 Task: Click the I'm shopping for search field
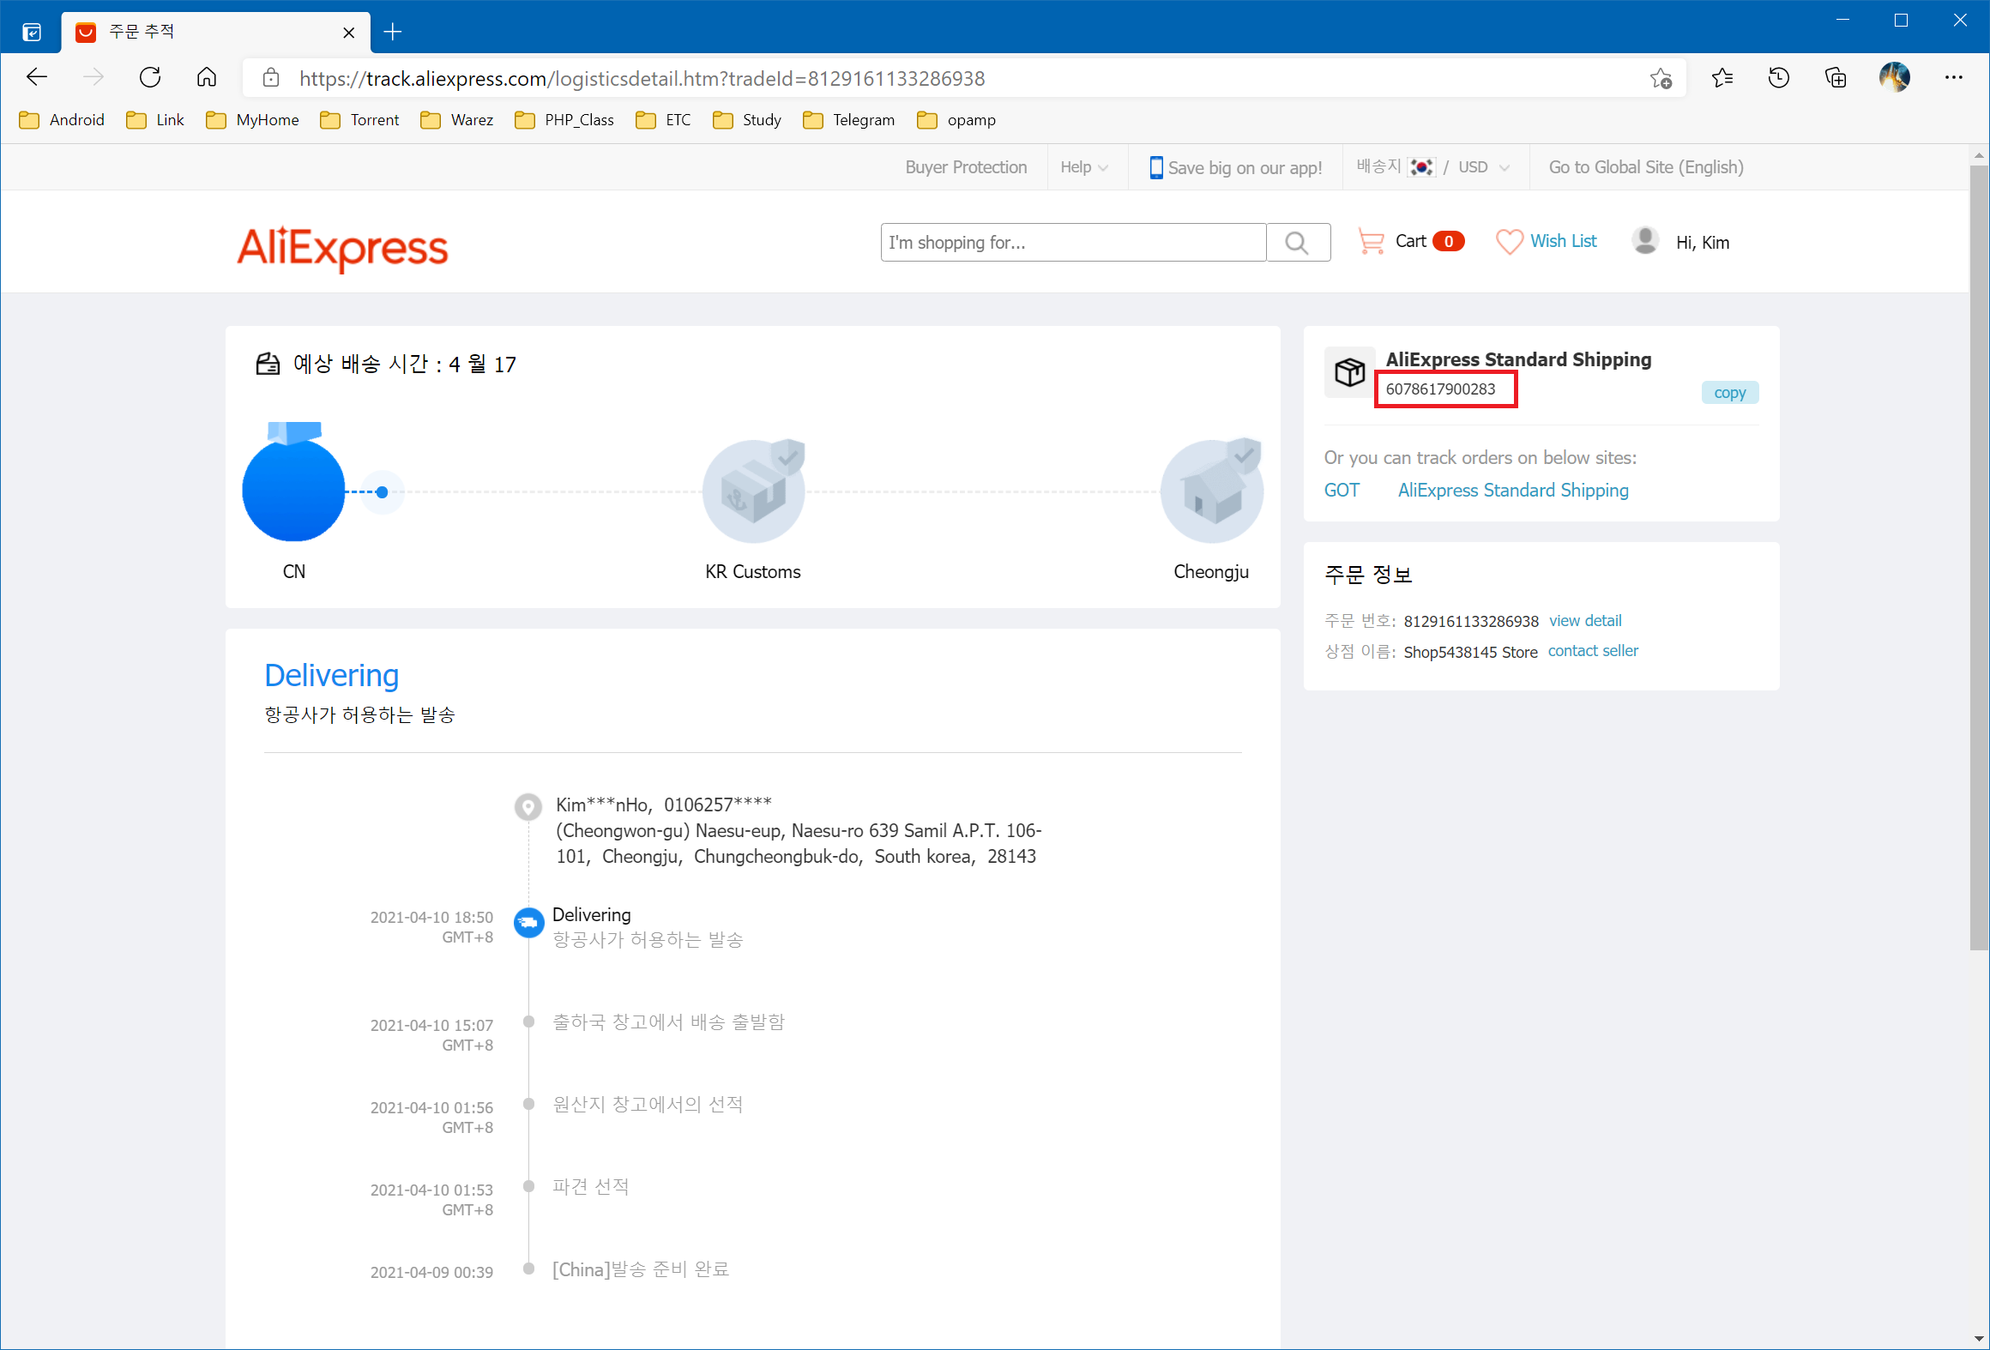(1072, 243)
